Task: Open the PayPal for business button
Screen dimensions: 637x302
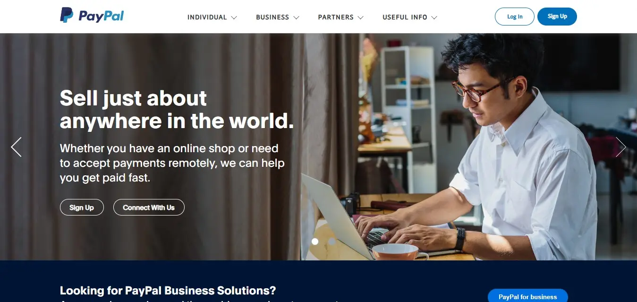Action: (x=528, y=296)
